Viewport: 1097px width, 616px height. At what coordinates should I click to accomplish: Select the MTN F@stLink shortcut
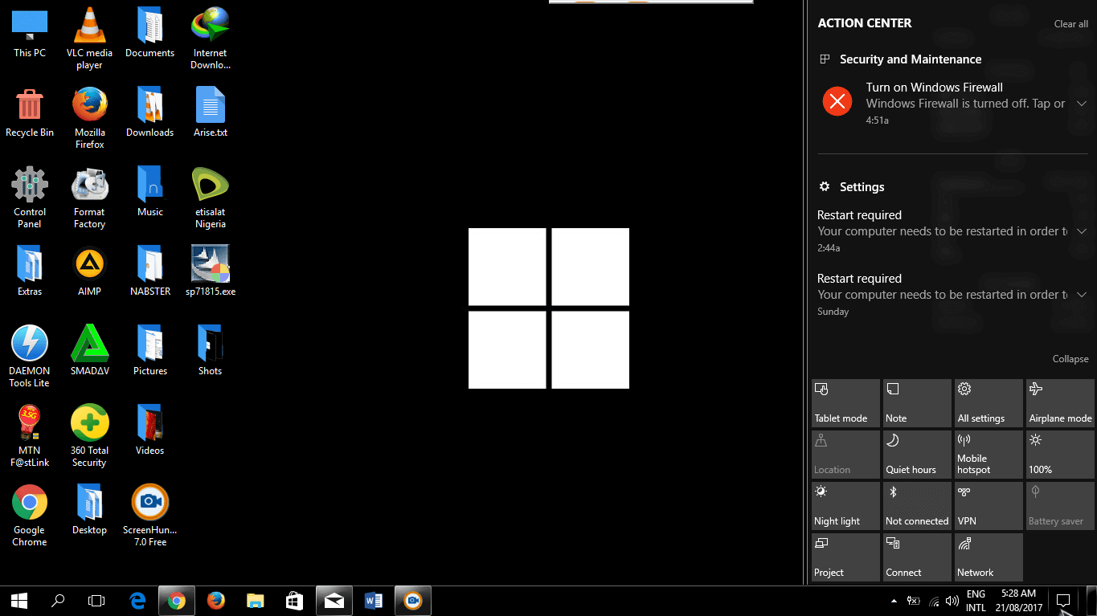(30, 436)
